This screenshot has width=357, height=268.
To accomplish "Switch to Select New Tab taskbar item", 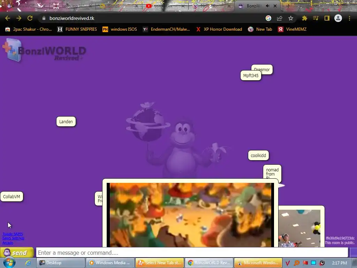I will click(160, 263).
